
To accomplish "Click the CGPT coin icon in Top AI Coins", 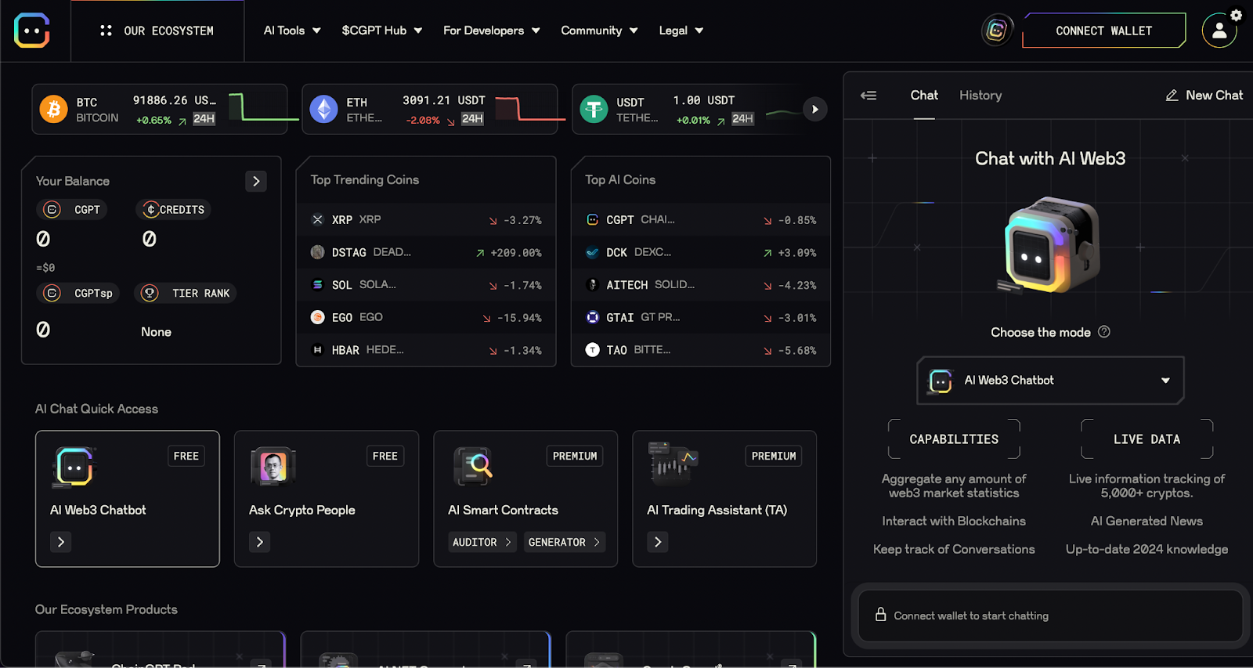I will (592, 220).
